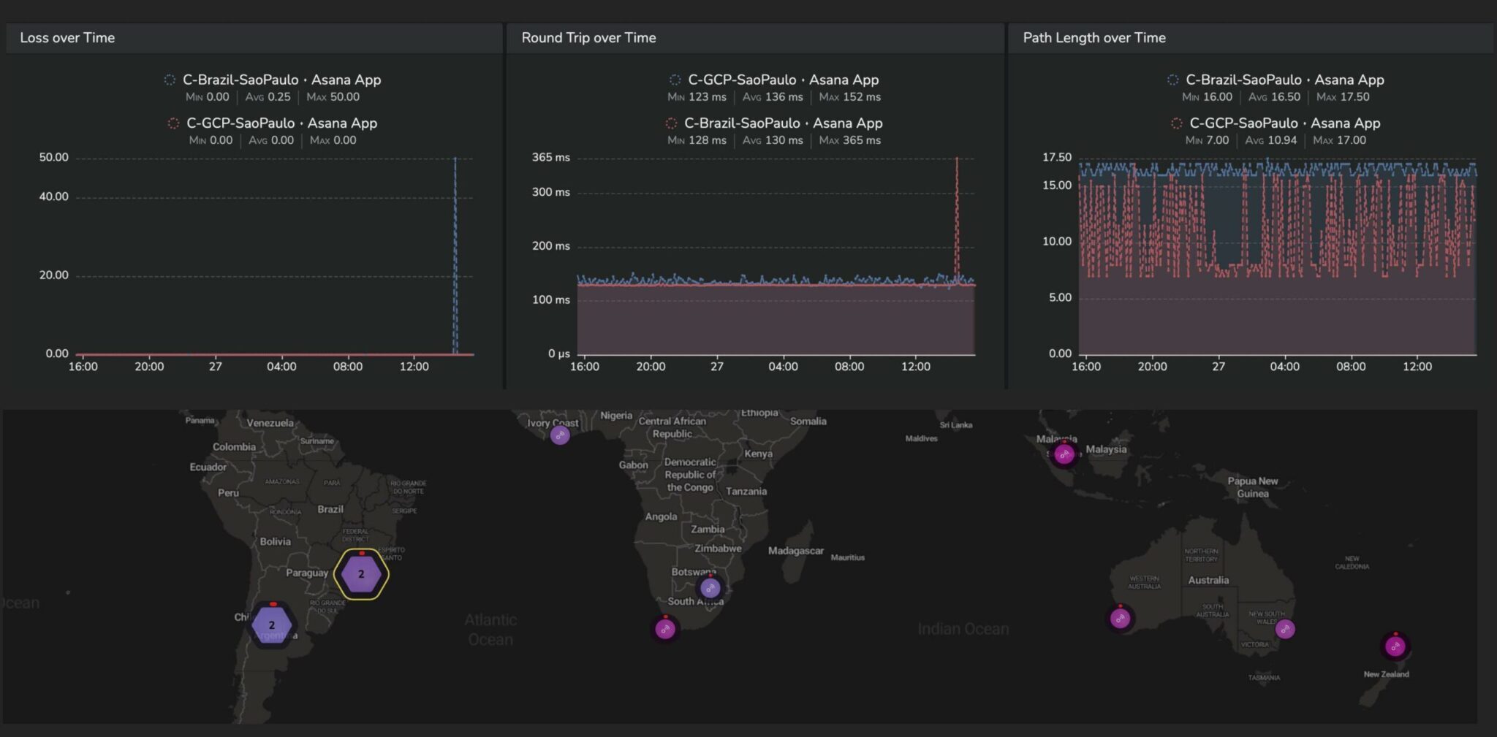The height and width of the screenshot is (737, 1497).
Task: Click the agent marker in Malaysia
Action: coord(1064,454)
